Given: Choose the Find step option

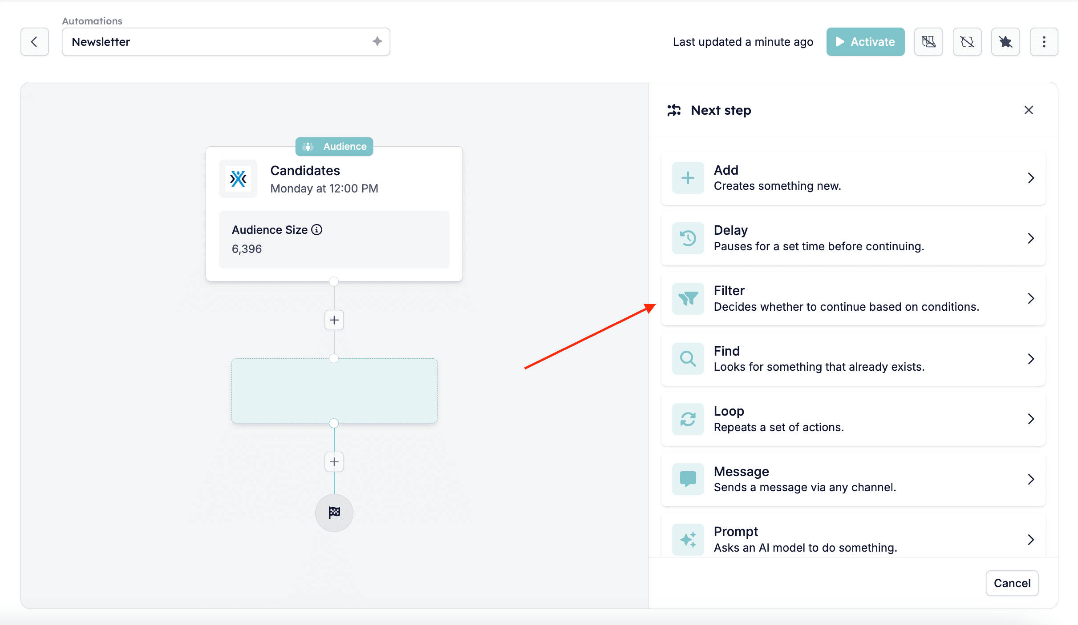Looking at the screenshot, I should coord(853,359).
